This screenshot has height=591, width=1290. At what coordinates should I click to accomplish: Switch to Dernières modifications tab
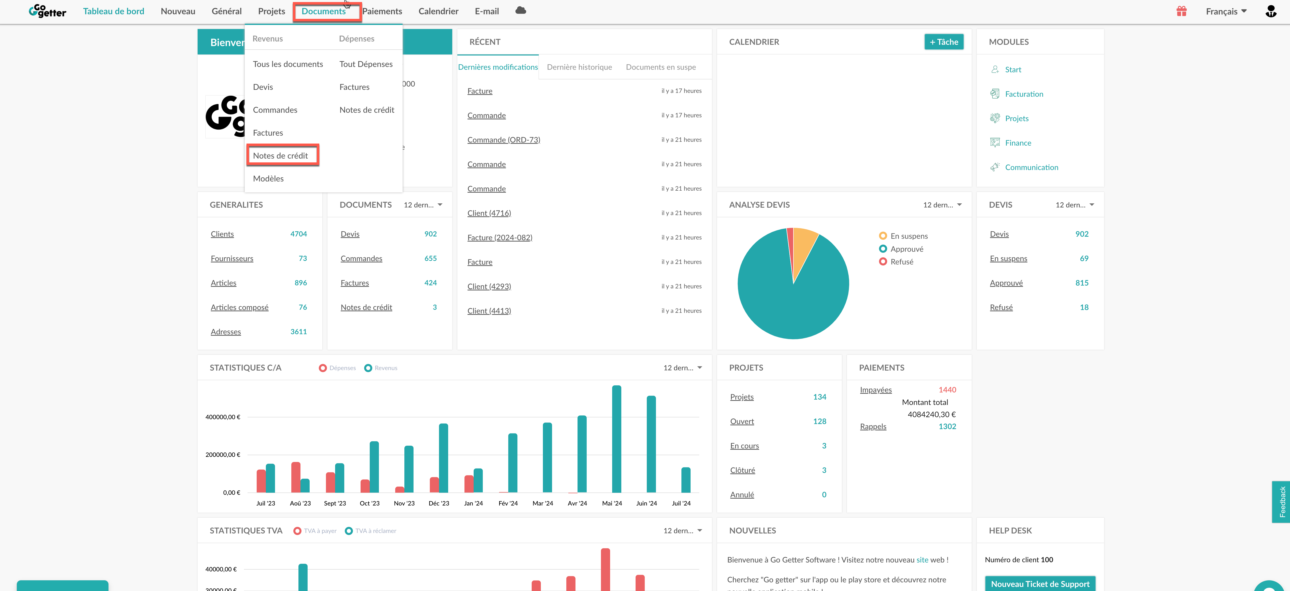498,67
